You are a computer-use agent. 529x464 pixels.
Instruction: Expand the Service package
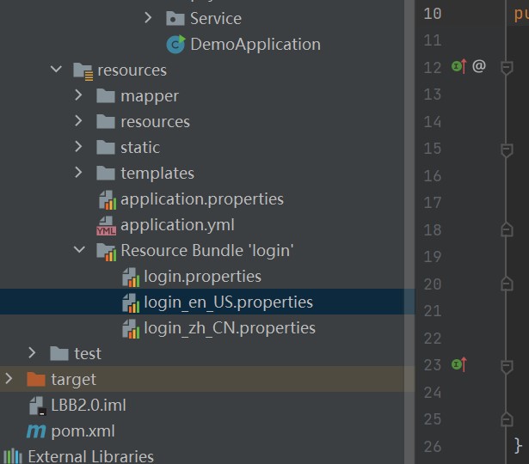(x=148, y=18)
